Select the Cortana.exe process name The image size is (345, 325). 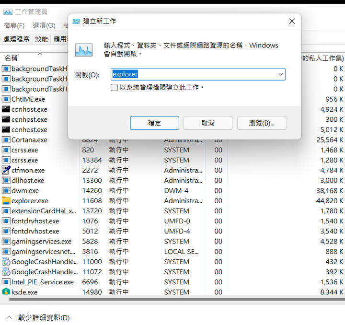tap(29, 140)
